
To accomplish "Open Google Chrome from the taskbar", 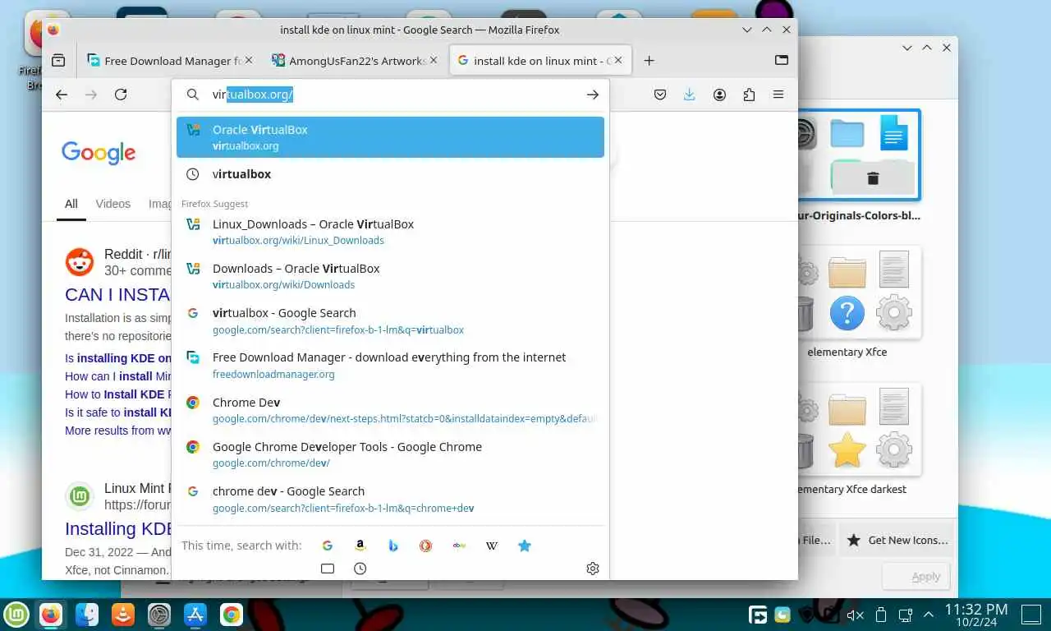I will tap(232, 615).
